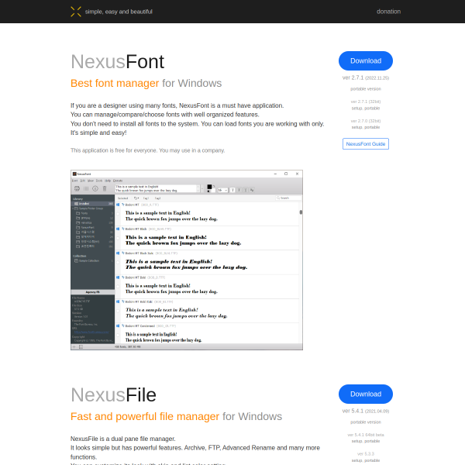The image size is (465, 465).
Task: Get the setup installer for NexusFont 2.7.0 32bit
Action: click(x=356, y=127)
